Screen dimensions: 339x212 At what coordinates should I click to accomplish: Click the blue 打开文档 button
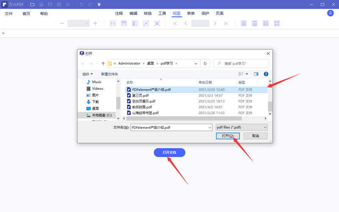[169, 153]
